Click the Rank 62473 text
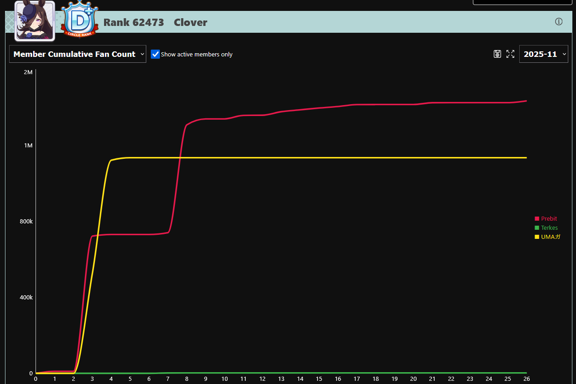Viewport: 576px width, 384px height. point(134,22)
